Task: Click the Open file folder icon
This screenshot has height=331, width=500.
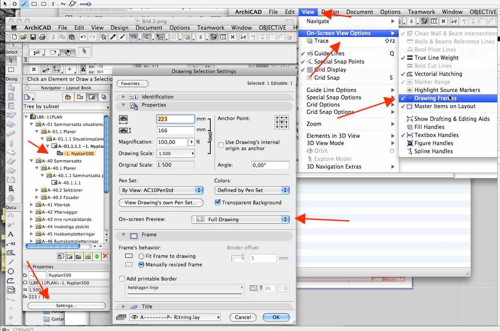Action: pyautogui.click(x=24, y=37)
